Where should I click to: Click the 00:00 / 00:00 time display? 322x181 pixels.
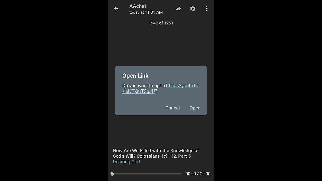click(198, 174)
